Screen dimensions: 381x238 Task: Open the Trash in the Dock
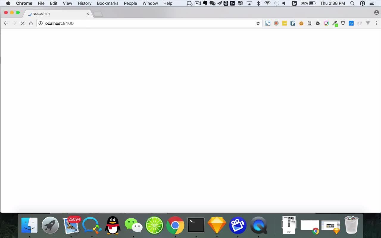(352, 225)
